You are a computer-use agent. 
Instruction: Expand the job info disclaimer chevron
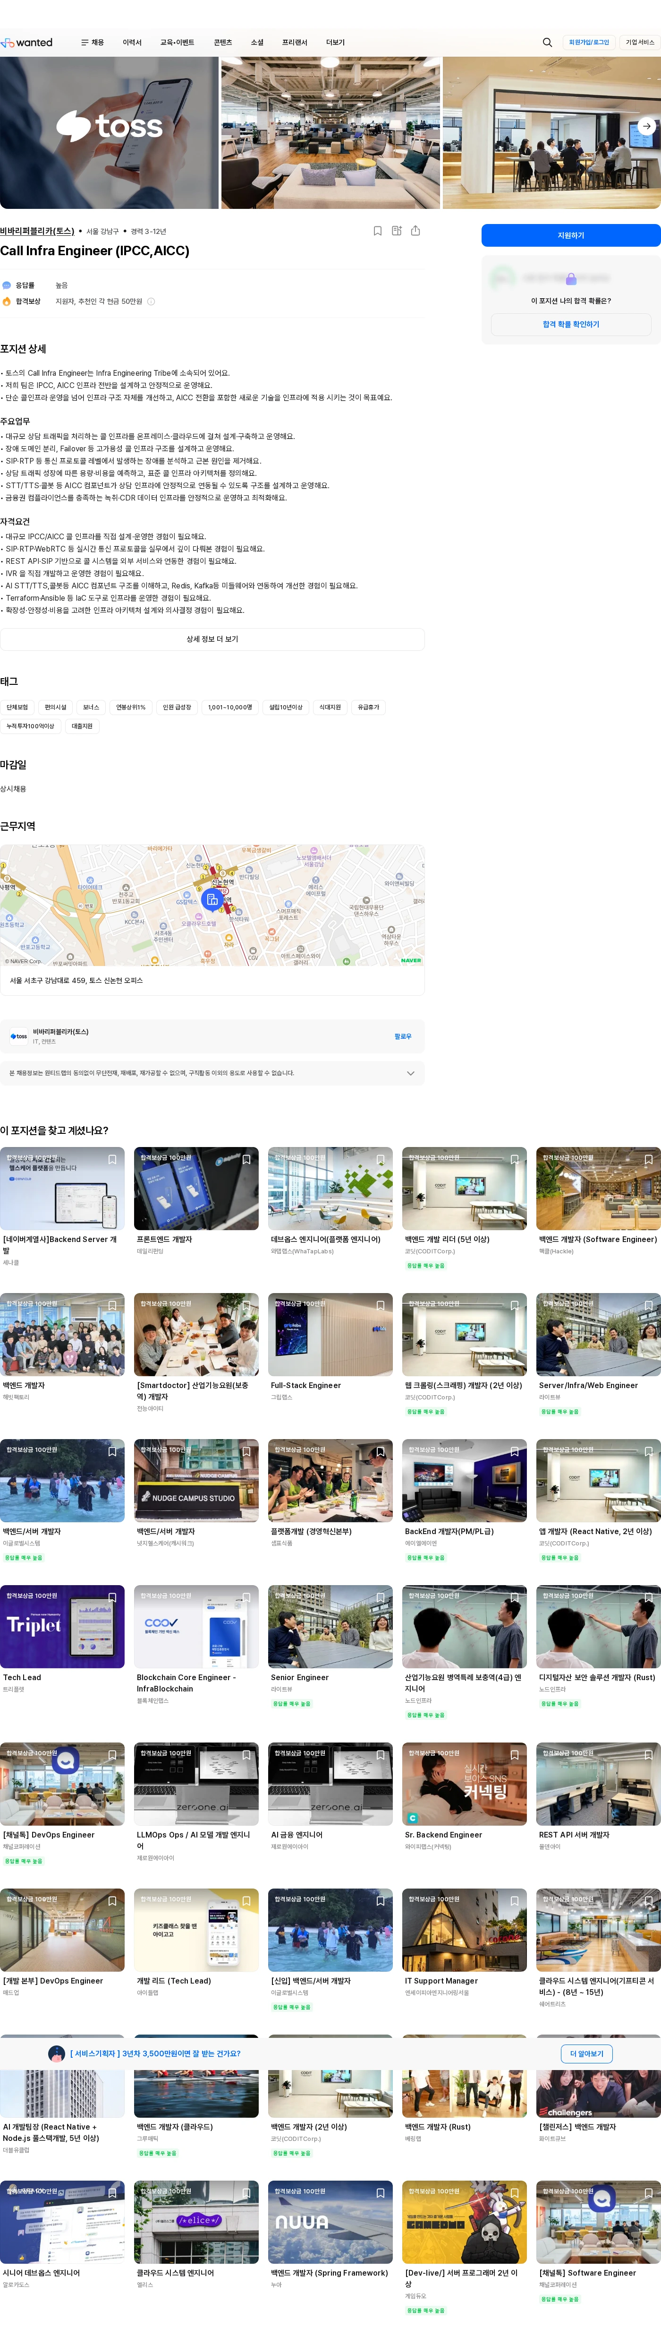(x=411, y=1074)
